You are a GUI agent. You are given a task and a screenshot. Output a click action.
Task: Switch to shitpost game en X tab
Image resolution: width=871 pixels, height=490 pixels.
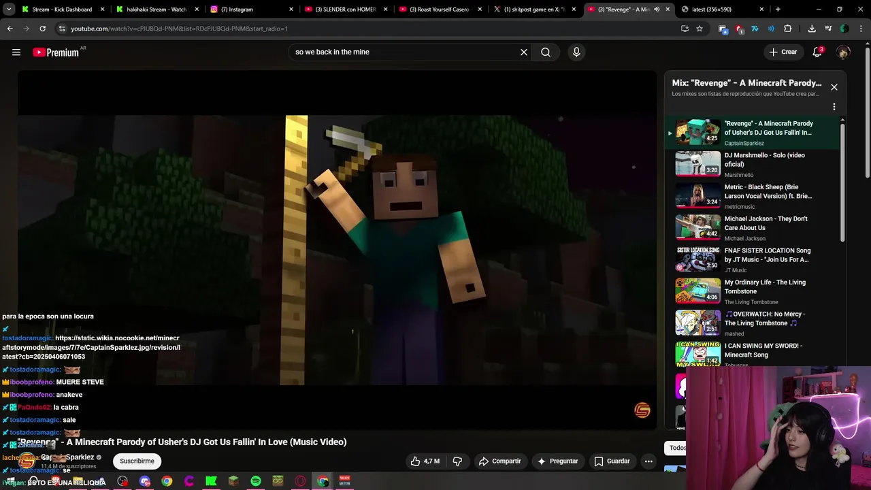[533, 10]
